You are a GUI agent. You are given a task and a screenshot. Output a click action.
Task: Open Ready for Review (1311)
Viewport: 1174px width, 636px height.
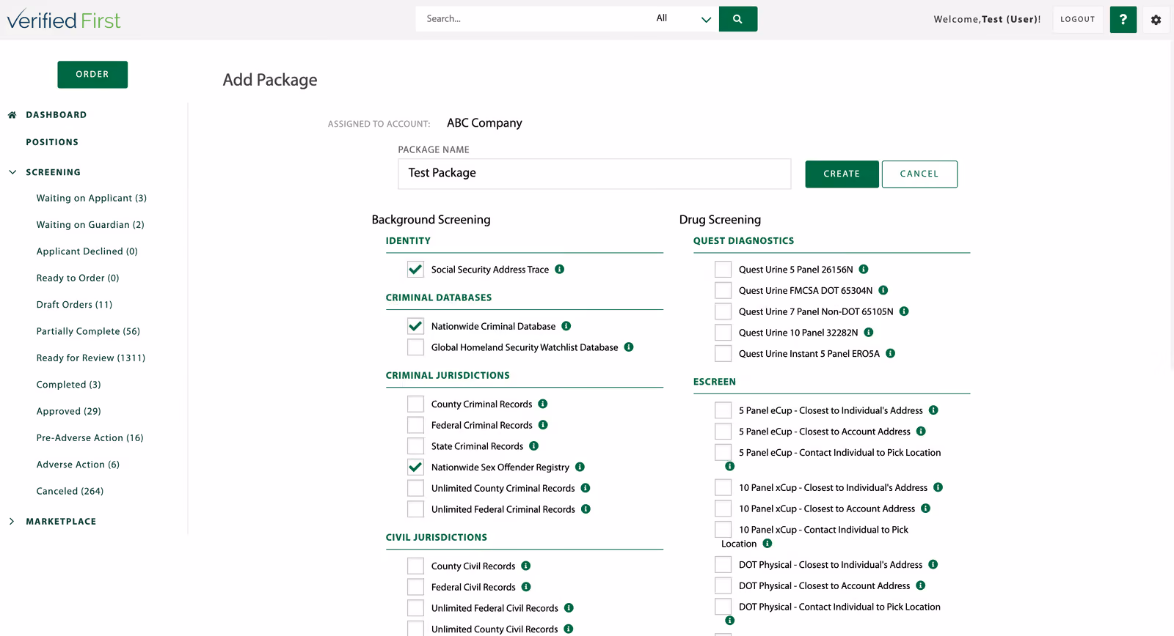point(91,358)
